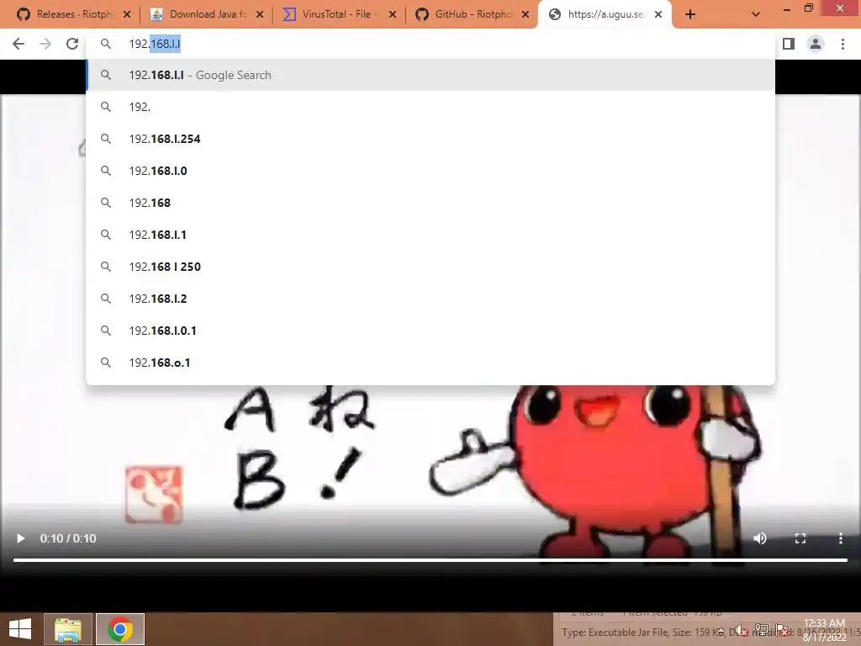Go forward using the forward arrow
Screen dimensions: 861x646
point(45,44)
